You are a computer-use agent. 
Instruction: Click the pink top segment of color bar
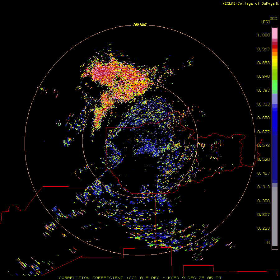(275, 33)
